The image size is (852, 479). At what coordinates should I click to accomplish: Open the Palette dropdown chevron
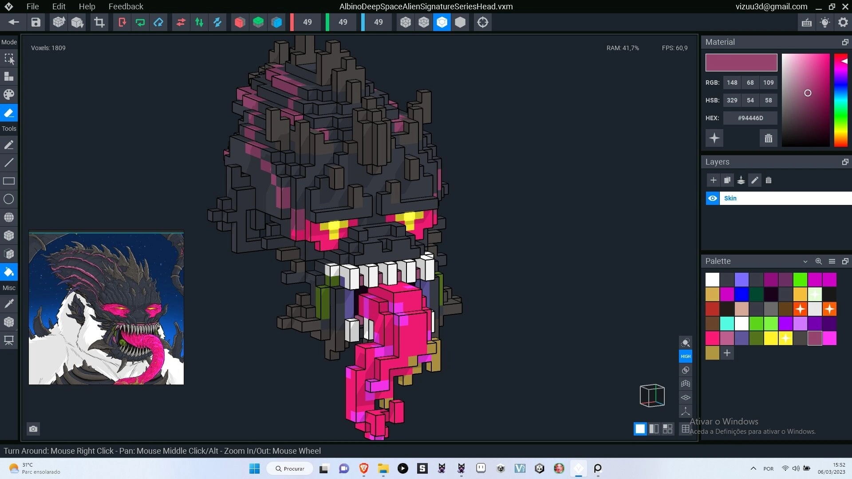coord(805,261)
